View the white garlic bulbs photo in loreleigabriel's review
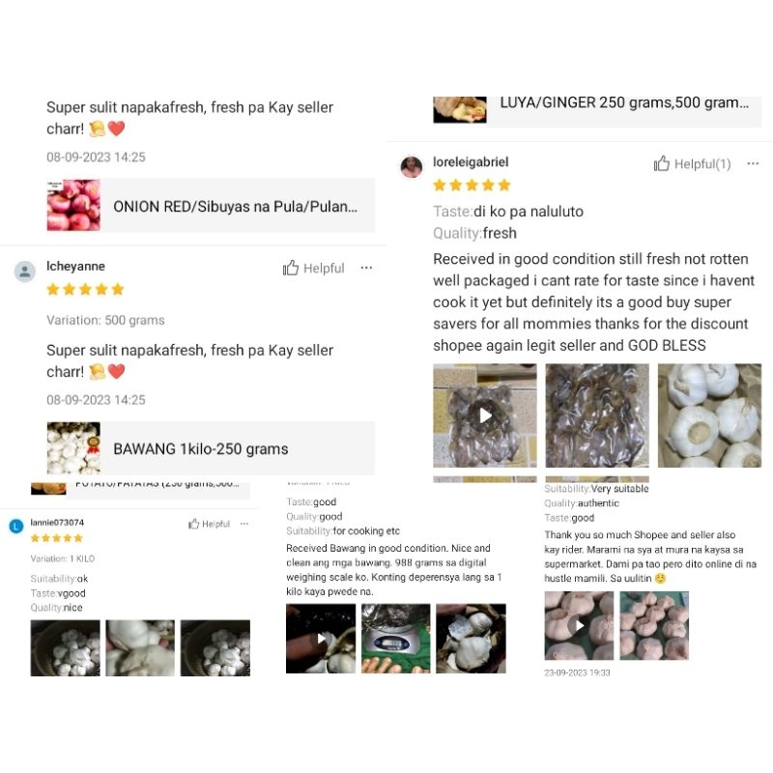 (x=709, y=415)
